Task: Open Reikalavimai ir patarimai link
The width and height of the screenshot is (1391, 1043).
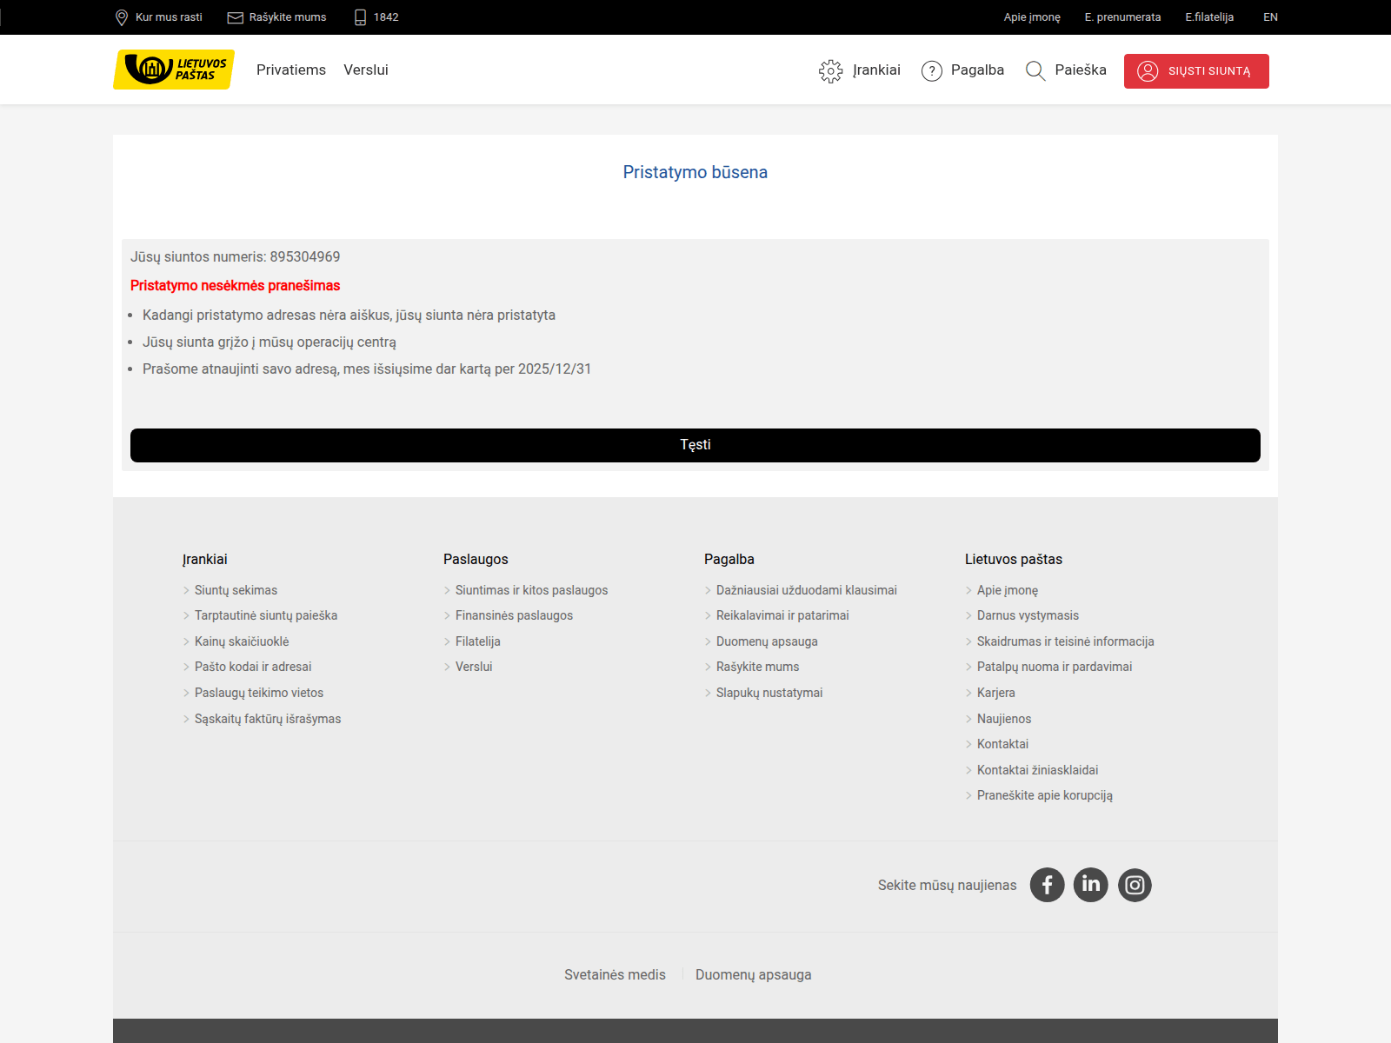Action: pos(782,615)
